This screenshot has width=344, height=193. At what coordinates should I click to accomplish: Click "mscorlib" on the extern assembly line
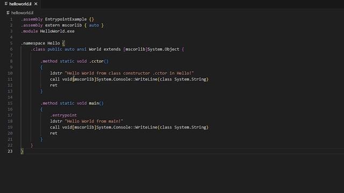72,25
